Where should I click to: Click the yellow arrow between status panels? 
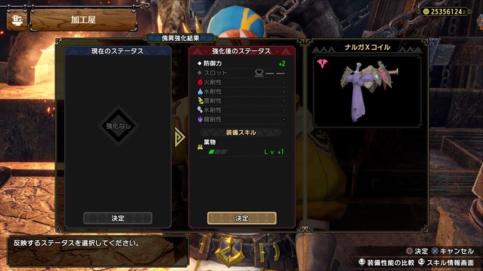click(x=180, y=137)
